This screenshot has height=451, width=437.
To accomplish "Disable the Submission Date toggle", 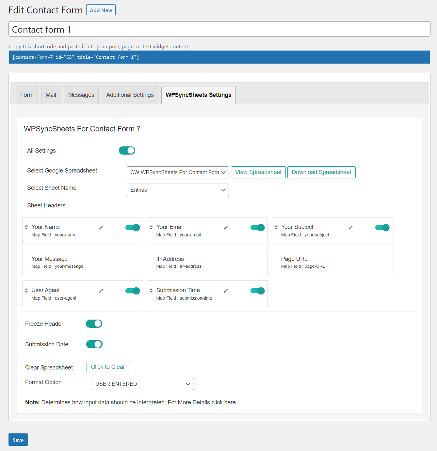I will [94, 344].
